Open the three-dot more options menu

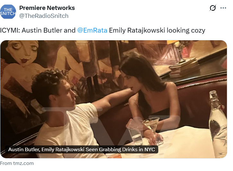pos(223,8)
